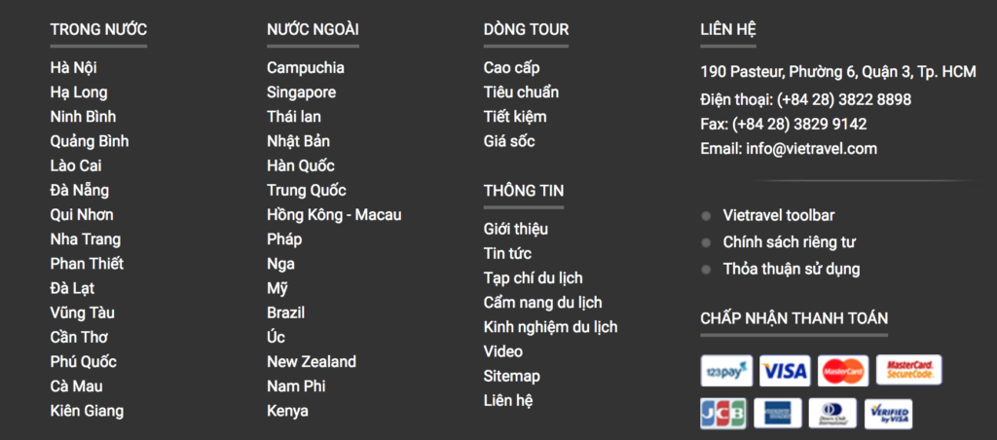
Task: Open Cẩm nang du lịch guide
Action: [542, 303]
